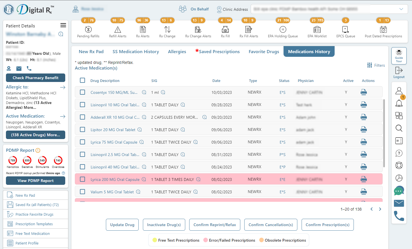The height and width of the screenshot is (249, 412).
Task: Open notifications via the bell icon
Action: click(399, 103)
